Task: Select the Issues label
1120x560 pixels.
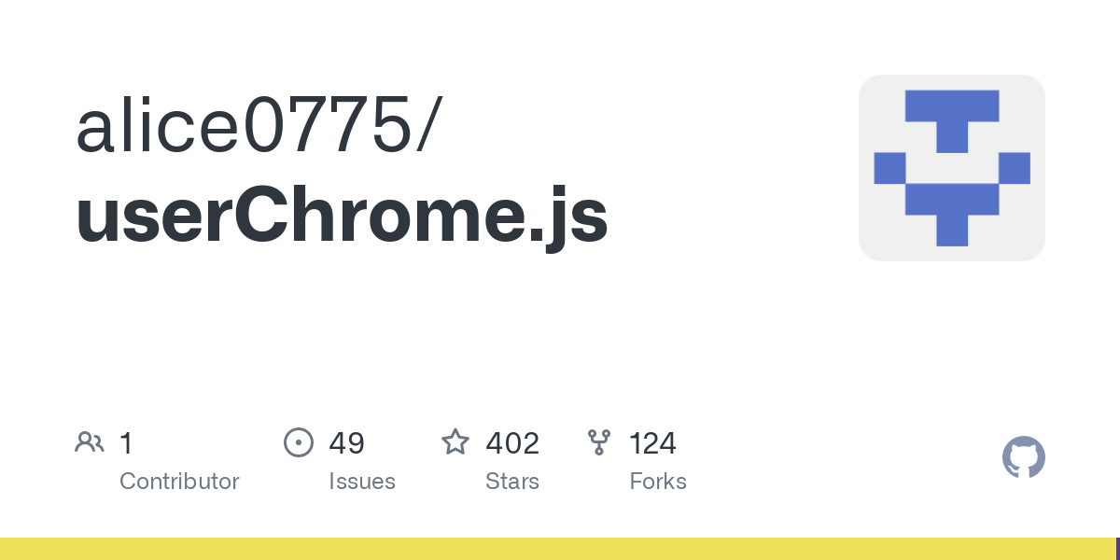Action: pyautogui.click(x=362, y=482)
